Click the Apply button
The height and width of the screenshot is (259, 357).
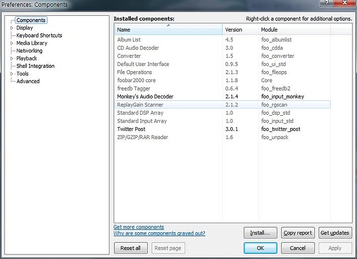pyautogui.click(x=335, y=248)
